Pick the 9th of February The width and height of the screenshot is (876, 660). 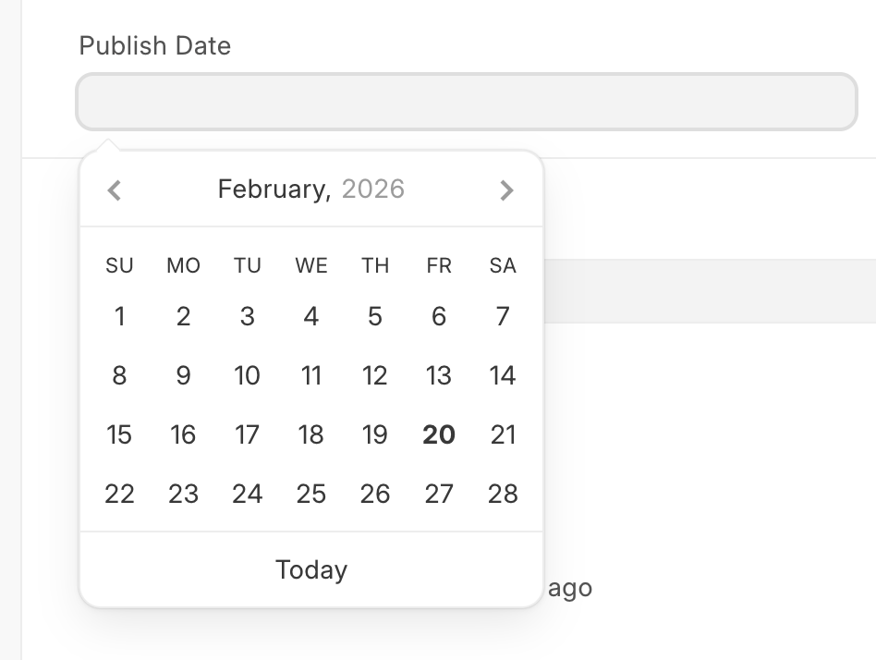(183, 376)
